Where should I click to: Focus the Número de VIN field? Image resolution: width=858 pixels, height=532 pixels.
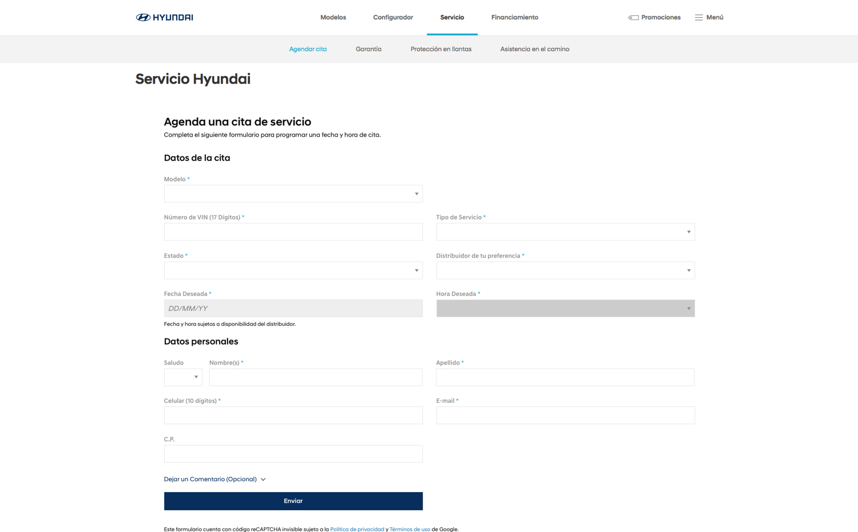coord(293,232)
